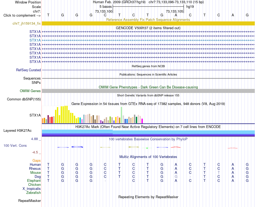
Task: Click the OMIM Gene Phenotypes title
Action: 148,87
